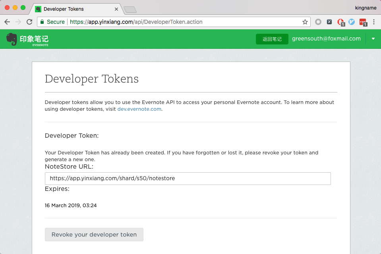Screen dimensions: 381x254
Task: Open the red extension with badge 1
Action: tap(341, 22)
